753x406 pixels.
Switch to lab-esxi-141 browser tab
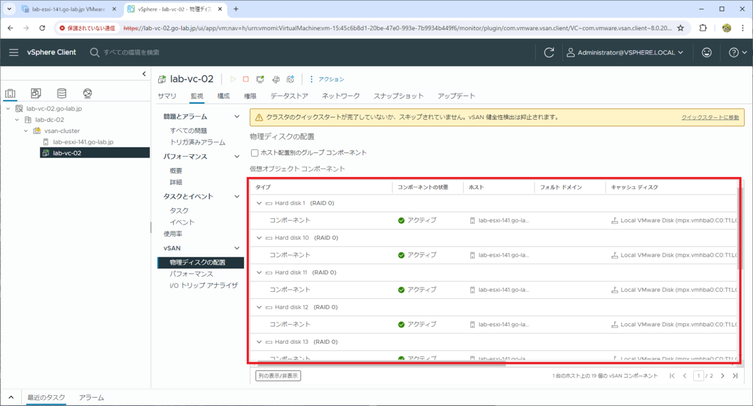tap(69, 9)
